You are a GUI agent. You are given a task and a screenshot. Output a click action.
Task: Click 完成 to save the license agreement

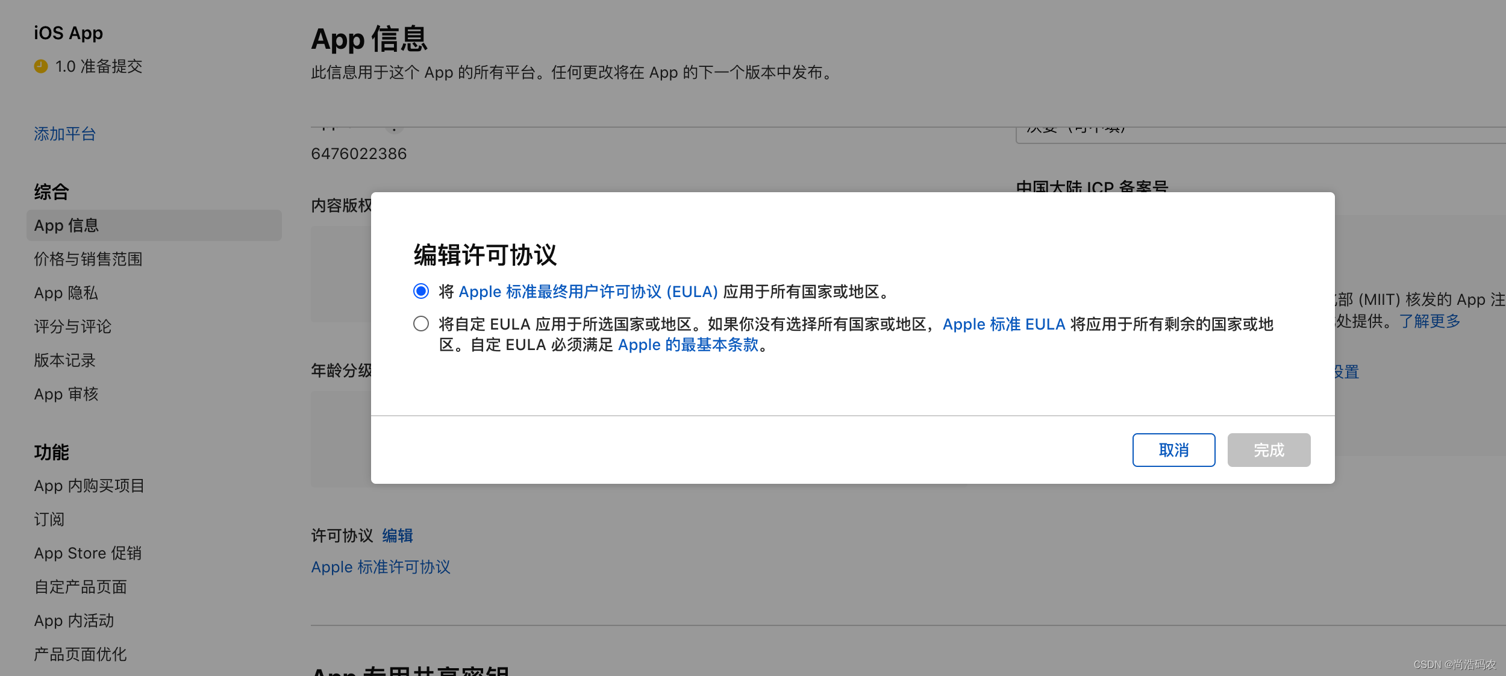1268,449
